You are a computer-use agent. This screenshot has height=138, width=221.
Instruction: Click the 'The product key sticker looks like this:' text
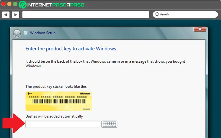tap(56, 86)
